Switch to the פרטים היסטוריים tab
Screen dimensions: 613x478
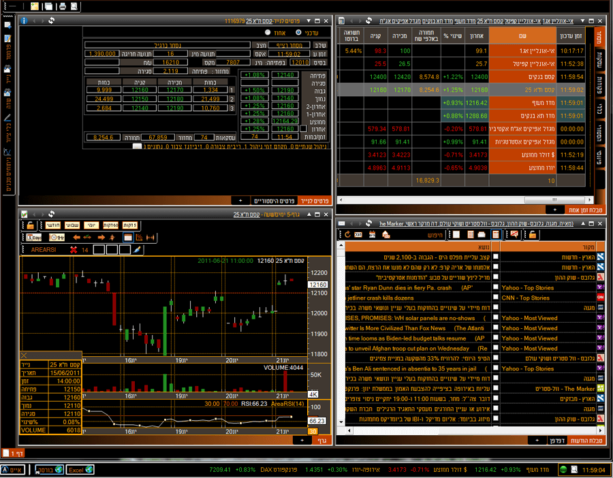click(x=273, y=201)
